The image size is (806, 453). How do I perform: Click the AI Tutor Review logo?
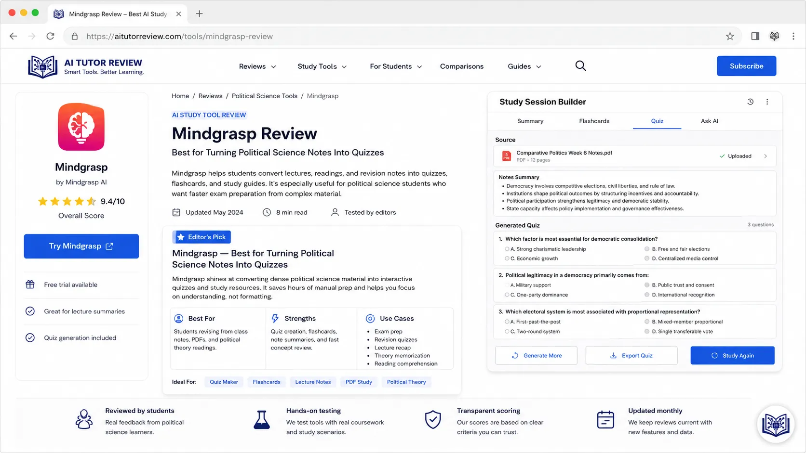[x=86, y=66]
